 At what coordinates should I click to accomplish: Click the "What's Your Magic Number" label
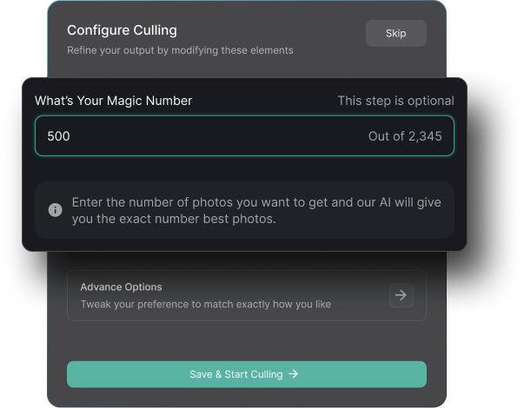pyautogui.click(x=113, y=101)
